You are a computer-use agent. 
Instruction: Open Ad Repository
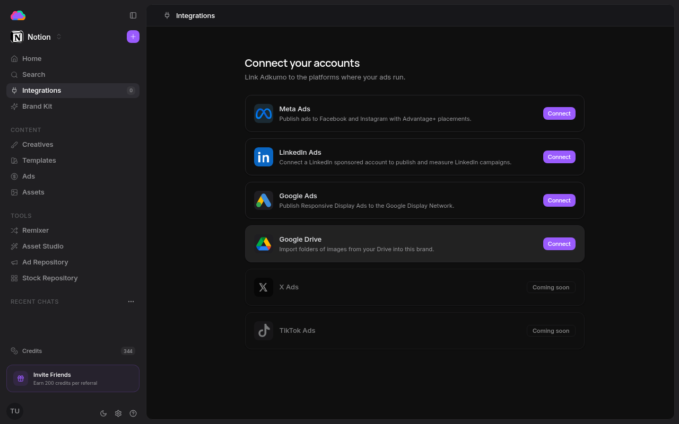pos(73,262)
